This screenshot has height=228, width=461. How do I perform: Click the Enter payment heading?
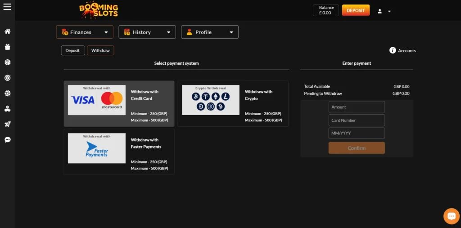coord(357,63)
